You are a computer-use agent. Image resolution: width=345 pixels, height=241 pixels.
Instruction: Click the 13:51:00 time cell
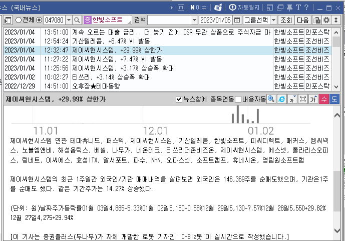pos(56,32)
